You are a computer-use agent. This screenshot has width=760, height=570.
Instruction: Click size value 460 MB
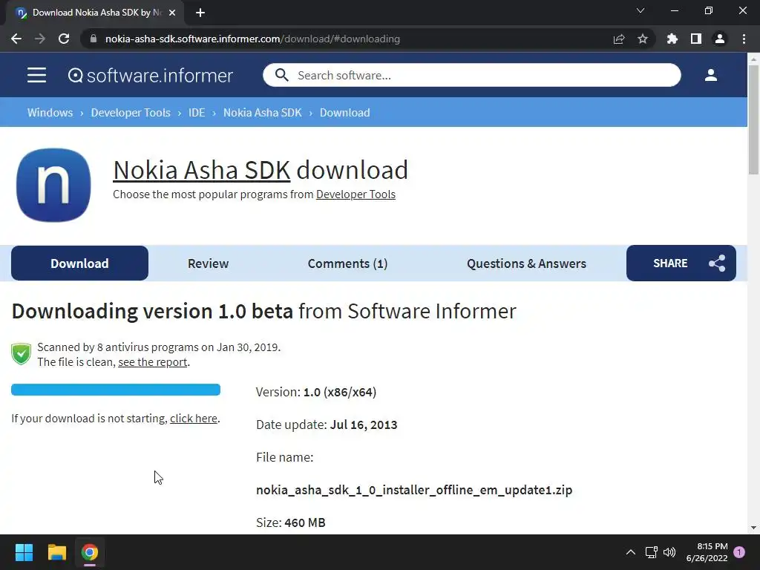pos(305,523)
